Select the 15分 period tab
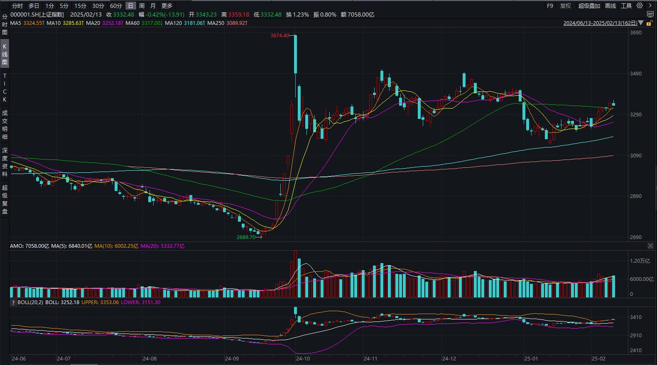The image size is (657, 365). (x=81, y=6)
